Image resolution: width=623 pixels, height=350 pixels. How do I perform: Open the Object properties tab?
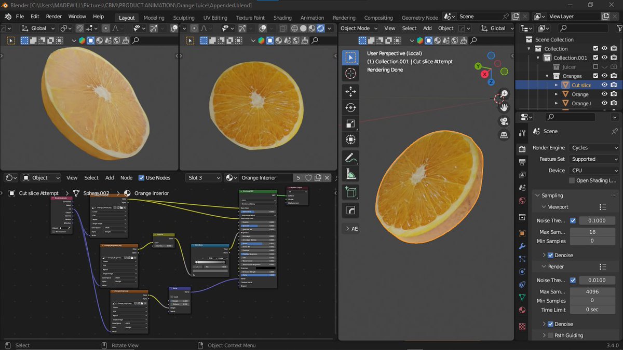522,233
